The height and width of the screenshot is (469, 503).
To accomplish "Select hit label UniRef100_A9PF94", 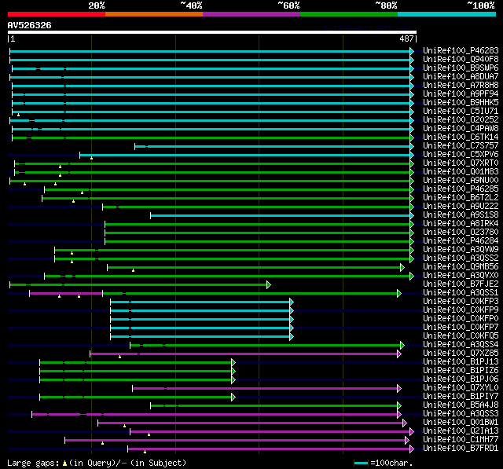I will tap(461, 94).
